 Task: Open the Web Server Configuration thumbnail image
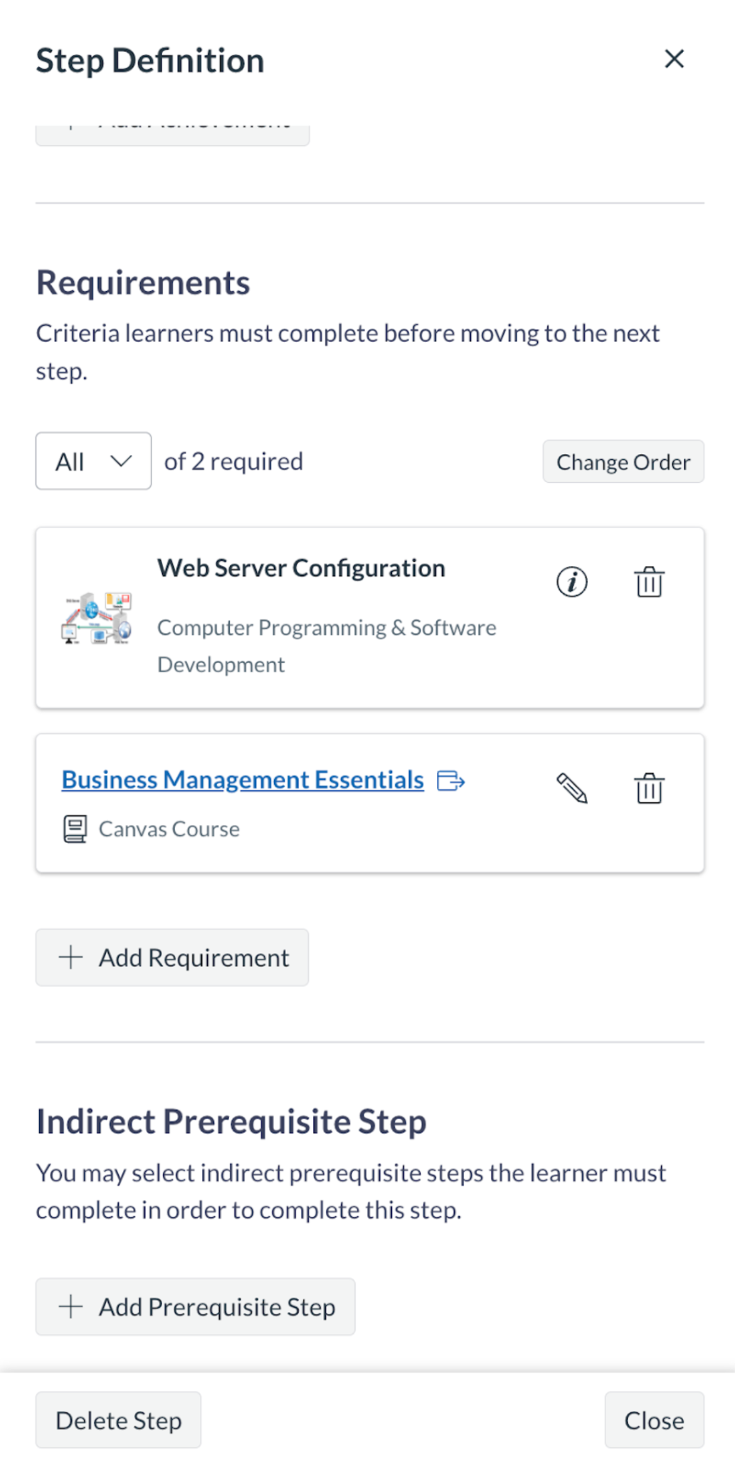click(x=97, y=618)
